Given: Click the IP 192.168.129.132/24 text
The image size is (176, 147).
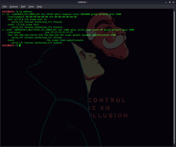Looking at the screenshot, I should coord(26,35).
